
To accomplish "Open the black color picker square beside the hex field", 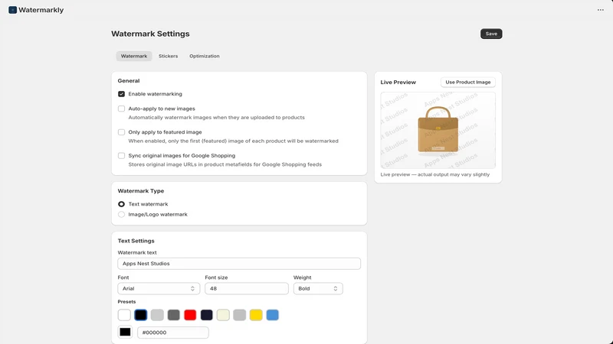I will (x=125, y=332).
